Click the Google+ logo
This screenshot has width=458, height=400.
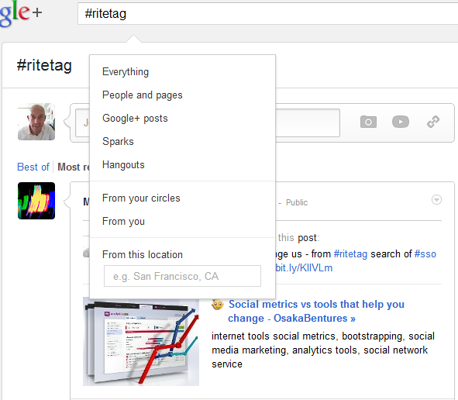(20, 13)
